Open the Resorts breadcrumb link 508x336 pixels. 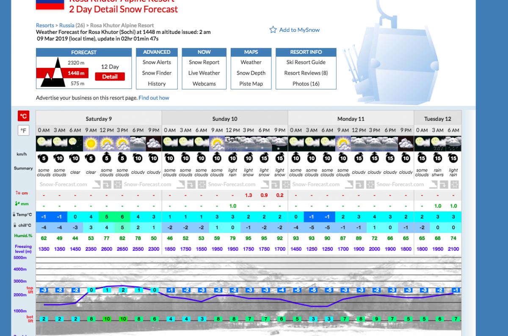(45, 25)
